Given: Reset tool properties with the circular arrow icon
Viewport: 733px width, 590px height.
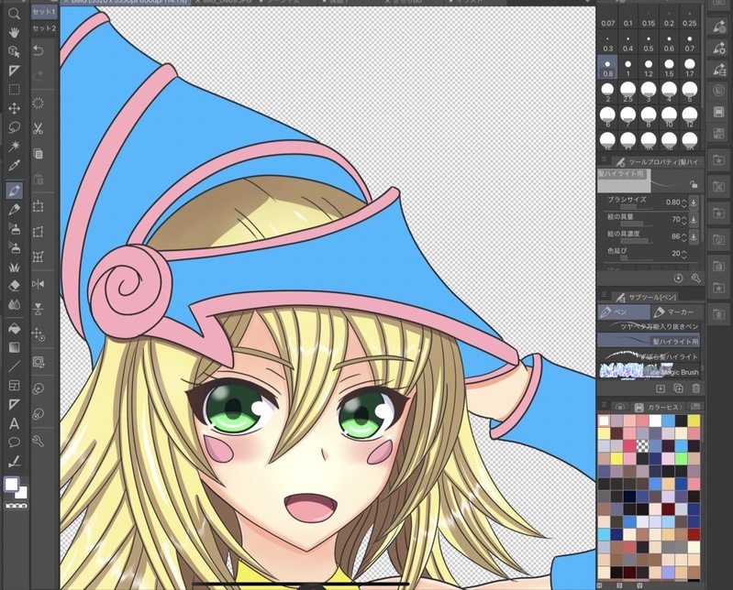Looking at the screenshot, I should tap(678, 279).
